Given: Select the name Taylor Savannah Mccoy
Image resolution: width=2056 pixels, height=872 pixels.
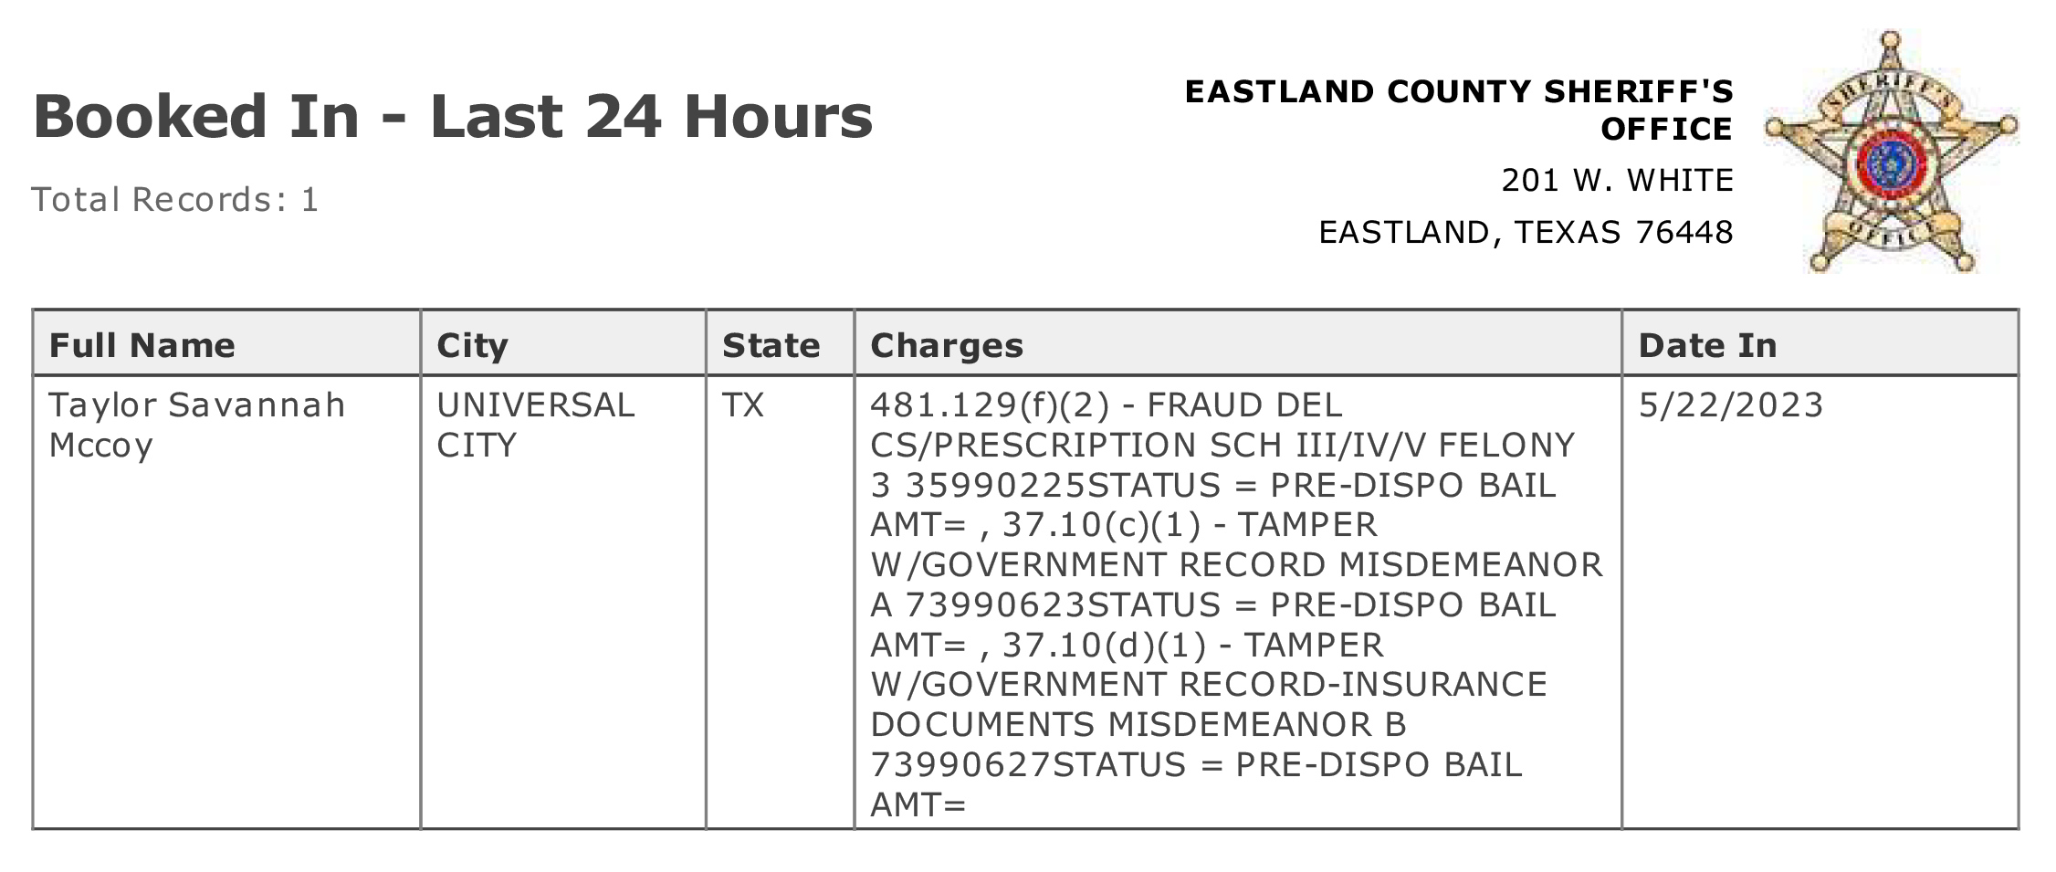Looking at the screenshot, I should 197,425.
